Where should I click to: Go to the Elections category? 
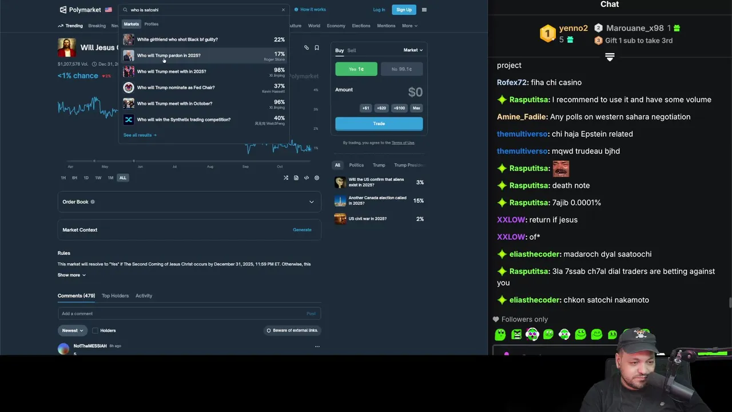point(361,26)
